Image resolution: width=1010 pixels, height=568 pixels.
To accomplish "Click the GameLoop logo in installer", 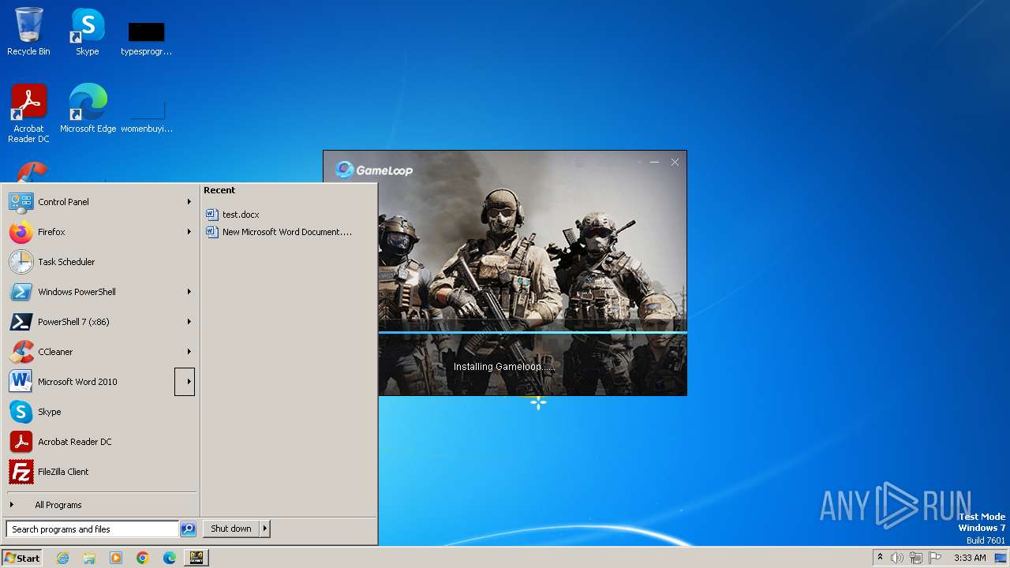I will click(x=374, y=170).
